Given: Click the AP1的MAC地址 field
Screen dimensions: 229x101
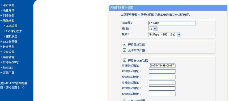Looking at the screenshot, I should pos(162,66).
